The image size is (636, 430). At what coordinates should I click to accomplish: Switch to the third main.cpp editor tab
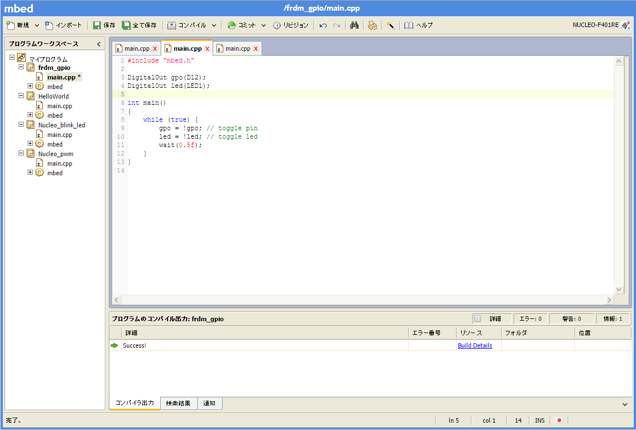238,48
